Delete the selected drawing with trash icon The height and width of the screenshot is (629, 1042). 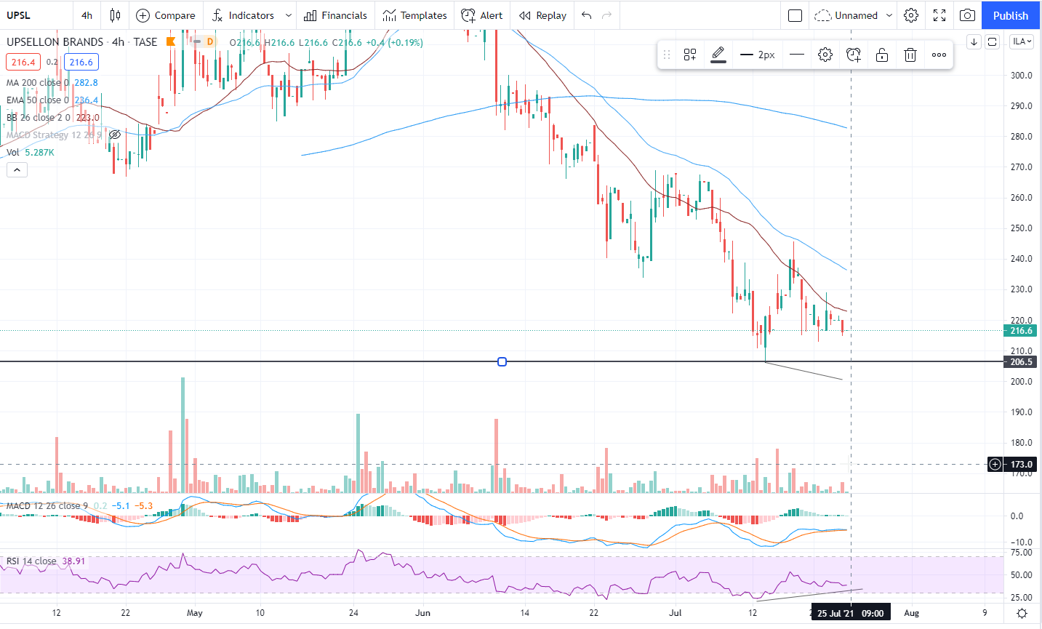click(910, 55)
